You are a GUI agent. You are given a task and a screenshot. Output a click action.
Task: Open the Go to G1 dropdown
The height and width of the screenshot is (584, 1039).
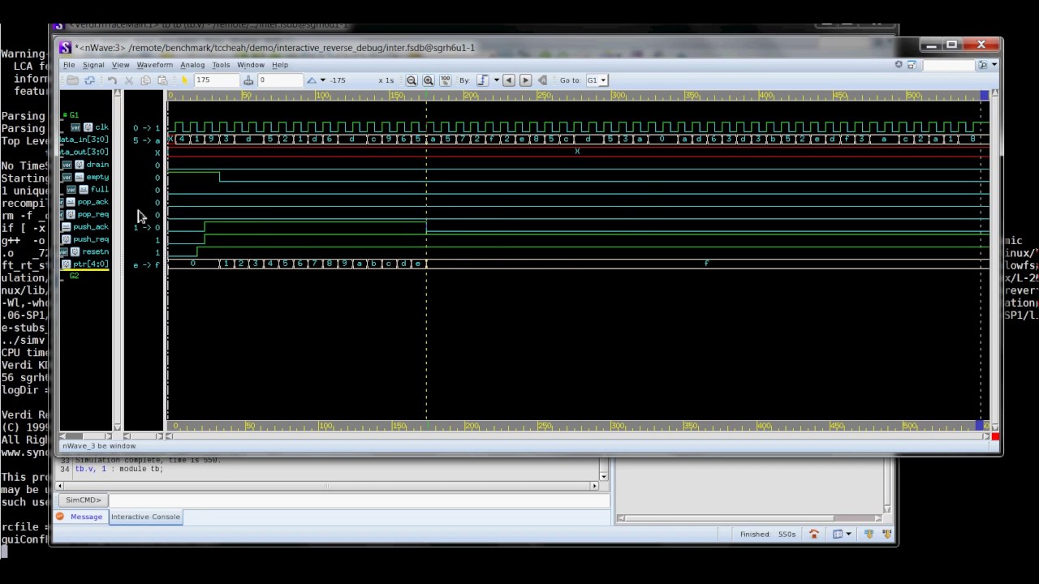tap(602, 80)
